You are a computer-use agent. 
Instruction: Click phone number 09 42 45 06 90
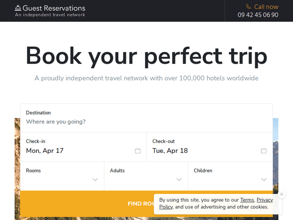(258, 15)
